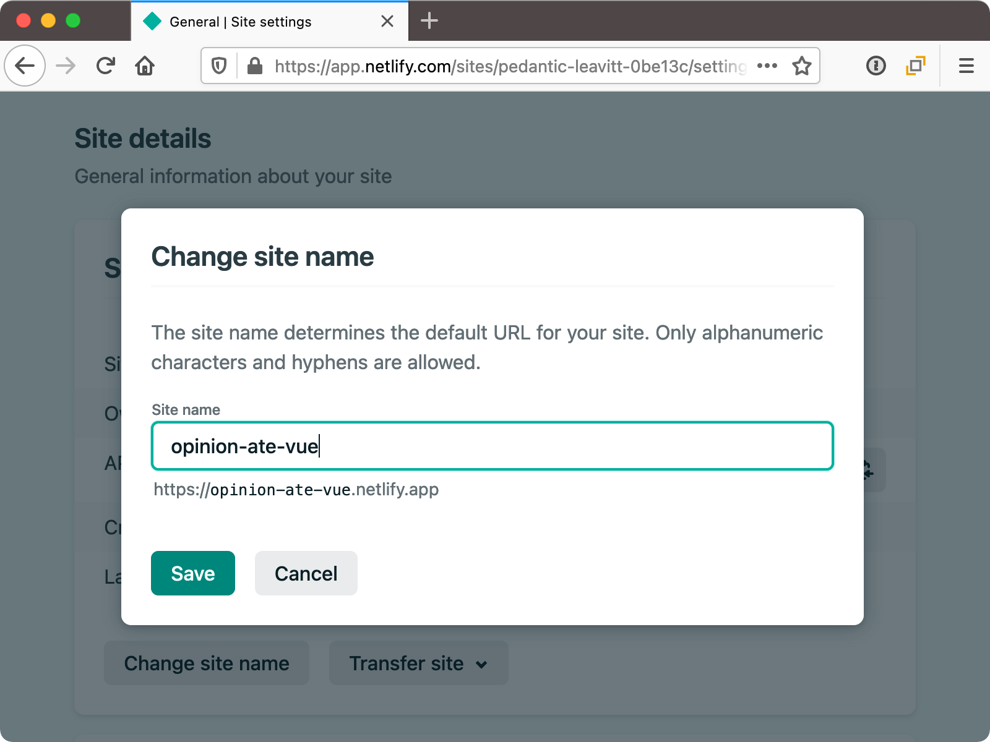Image resolution: width=990 pixels, height=742 pixels.
Task: Save the new site name
Action: pyautogui.click(x=193, y=573)
